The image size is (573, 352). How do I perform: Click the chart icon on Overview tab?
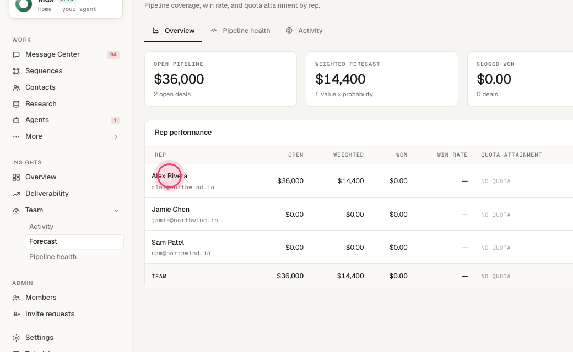click(156, 31)
